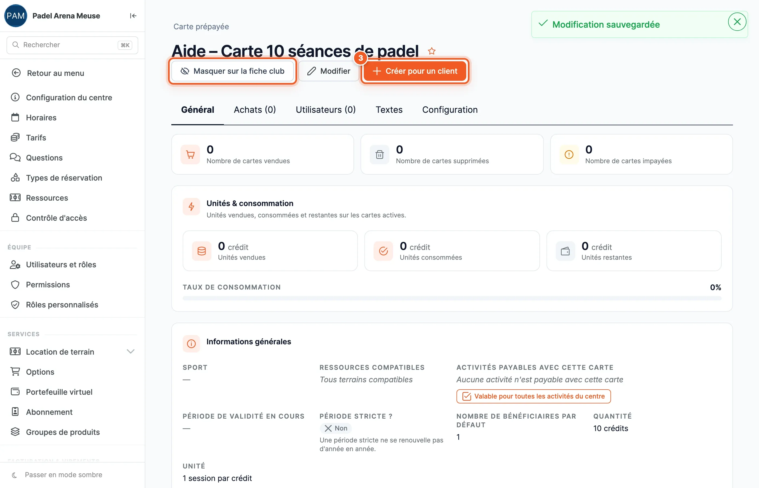Click the lightning icon of Unités & consommation
This screenshot has width=759, height=488.
point(191,207)
